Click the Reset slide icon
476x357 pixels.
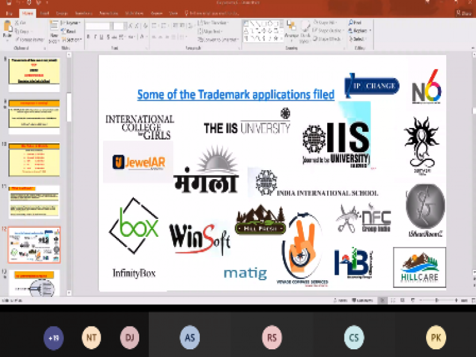pos(69,31)
